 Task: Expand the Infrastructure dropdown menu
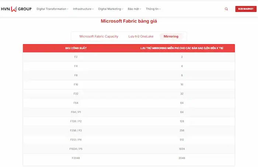coord(83,9)
